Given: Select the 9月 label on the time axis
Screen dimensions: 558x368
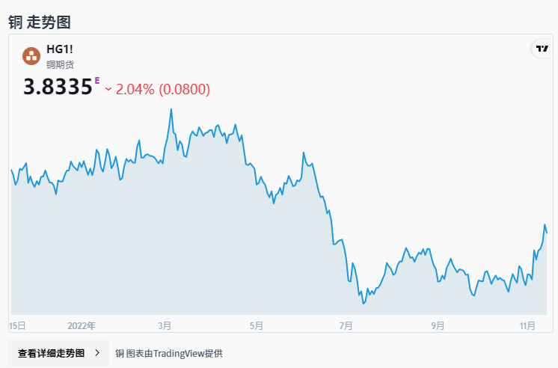Looking at the screenshot, I should click(438, 325).
